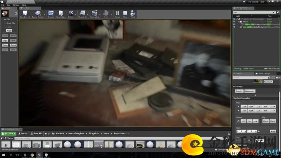The height and width of the screenshot is (158, 281).
Task: Open the Cinematics dropdown arrow
Action: coord(100,14)
